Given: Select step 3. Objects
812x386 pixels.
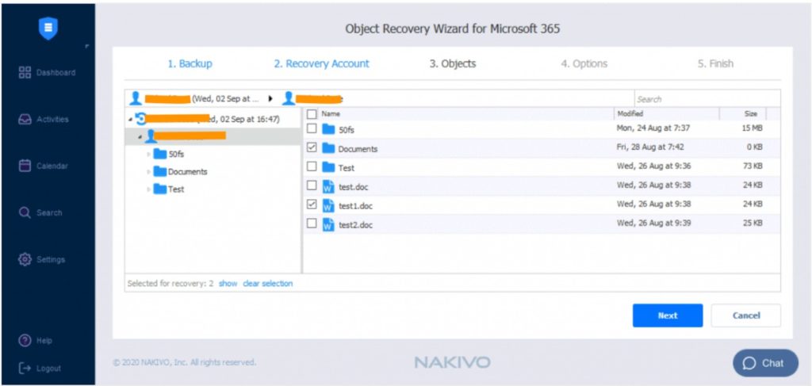Looking at the screenshot, I should pos(453,63).
